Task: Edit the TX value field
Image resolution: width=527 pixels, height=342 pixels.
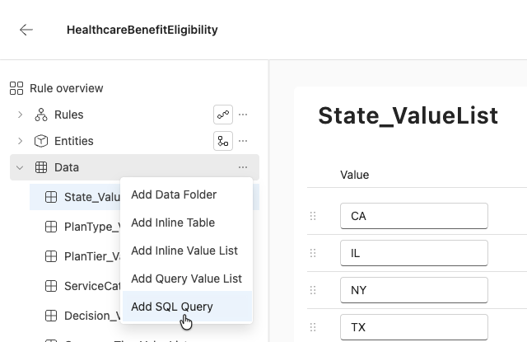Action: point(413,327)
